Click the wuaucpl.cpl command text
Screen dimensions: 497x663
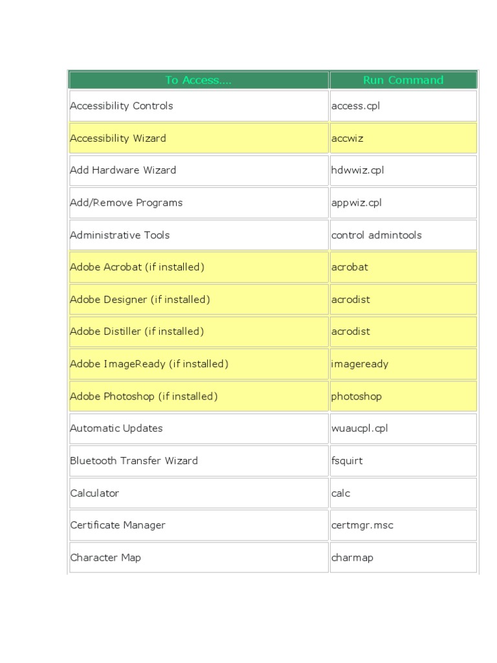tap(359, 428)
